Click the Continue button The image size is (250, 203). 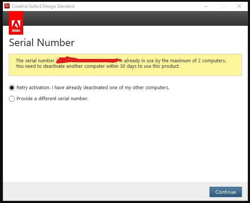click(x=225, y=192)
